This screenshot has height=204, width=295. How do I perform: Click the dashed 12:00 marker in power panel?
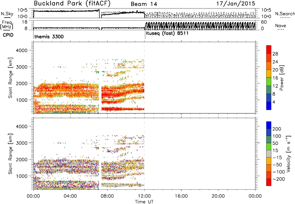click(144, 78)
